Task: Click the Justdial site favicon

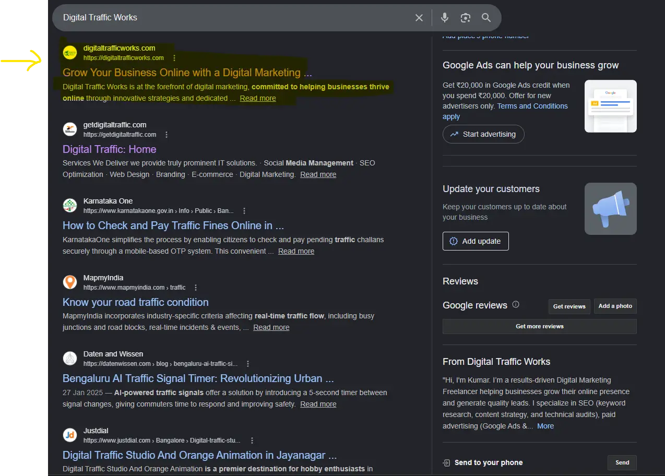Action: tap(70, 435)
